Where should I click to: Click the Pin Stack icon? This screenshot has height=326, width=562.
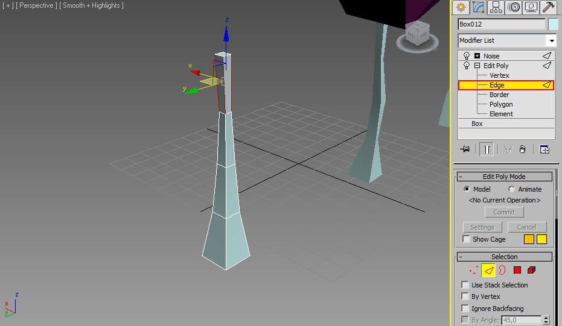pyautogui.click(x=465, y=149)
